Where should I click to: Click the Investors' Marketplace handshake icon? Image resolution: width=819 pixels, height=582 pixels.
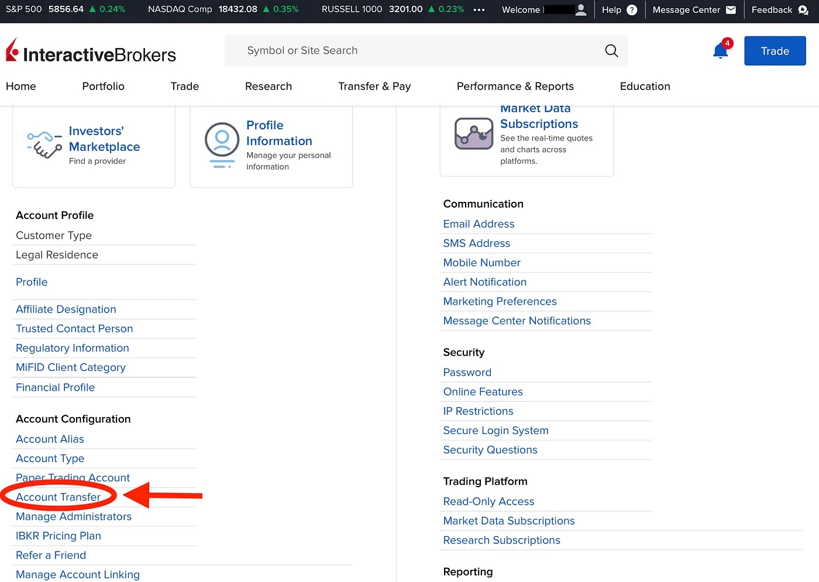click(44, 144)
